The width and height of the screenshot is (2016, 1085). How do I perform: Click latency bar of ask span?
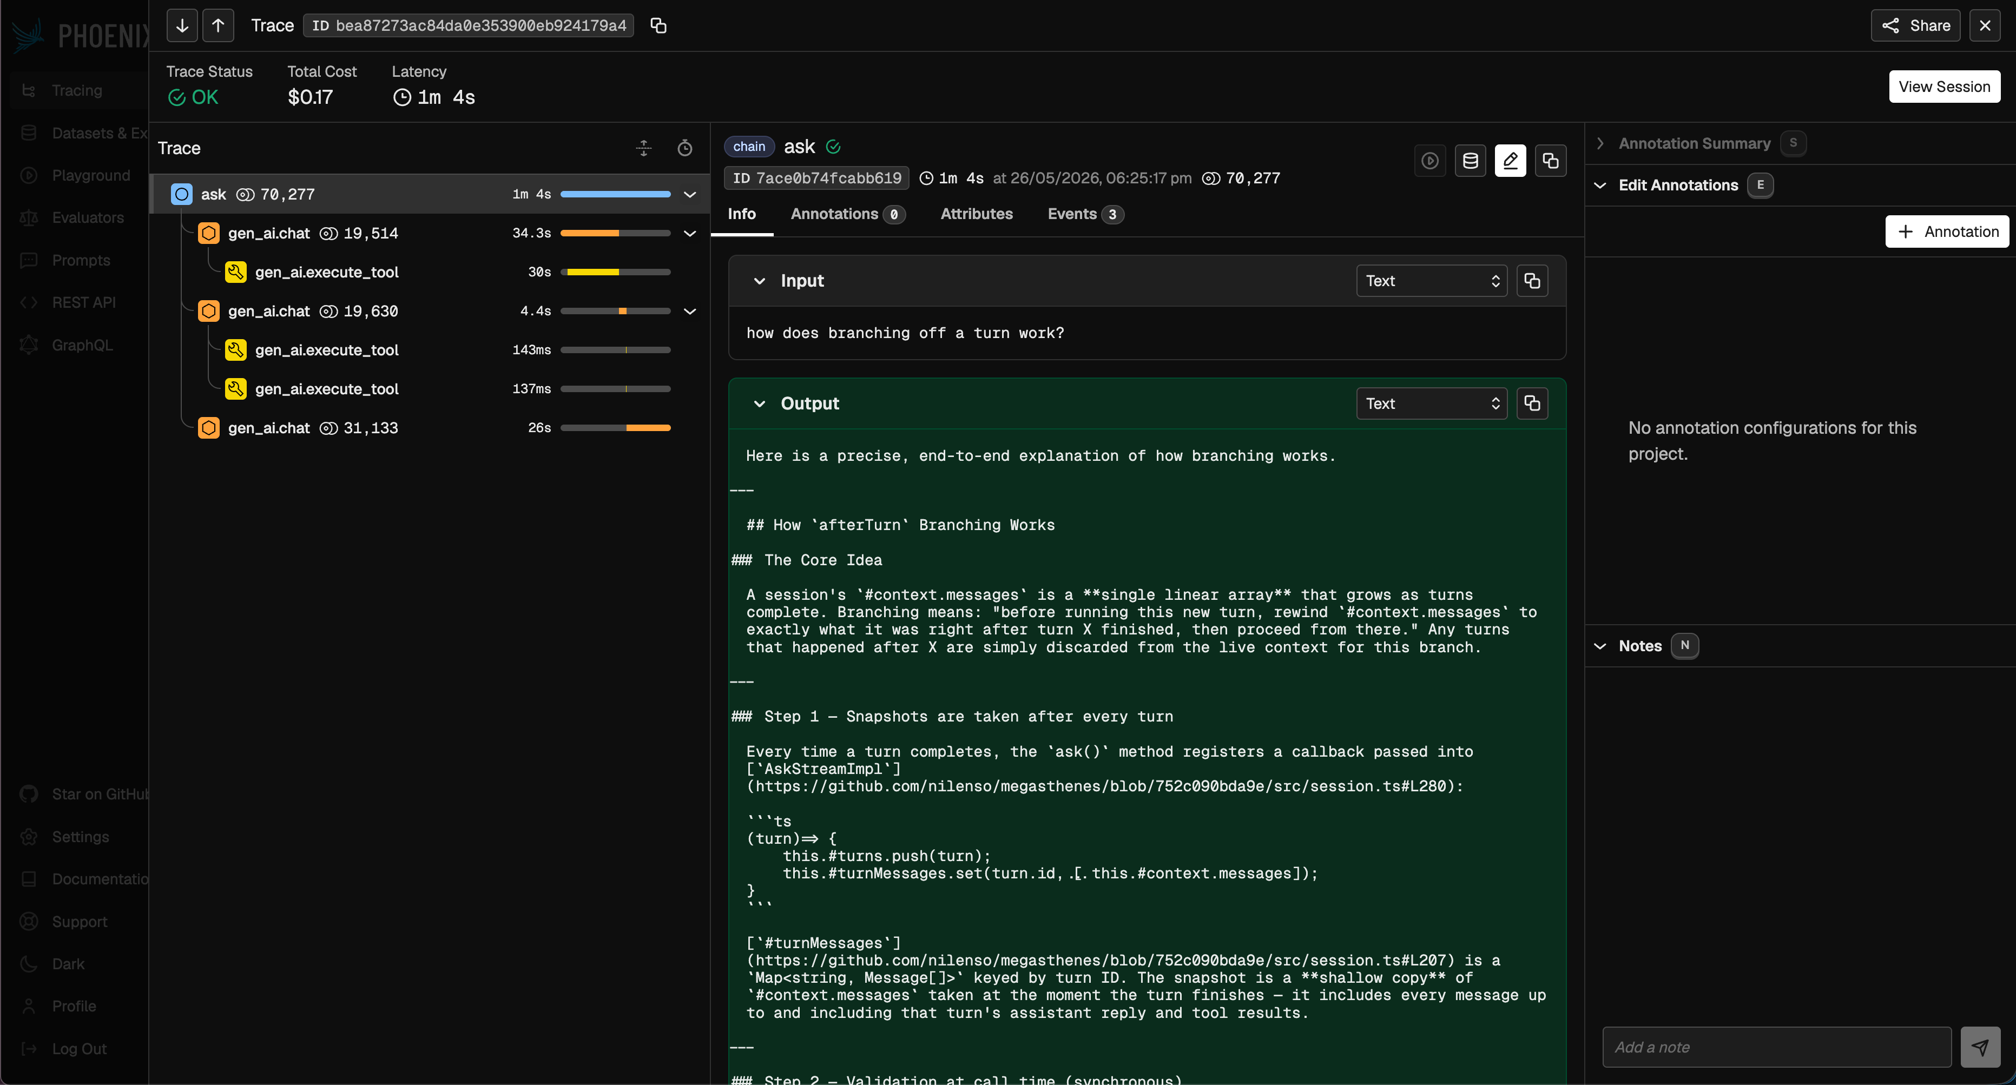pos(615,195)
